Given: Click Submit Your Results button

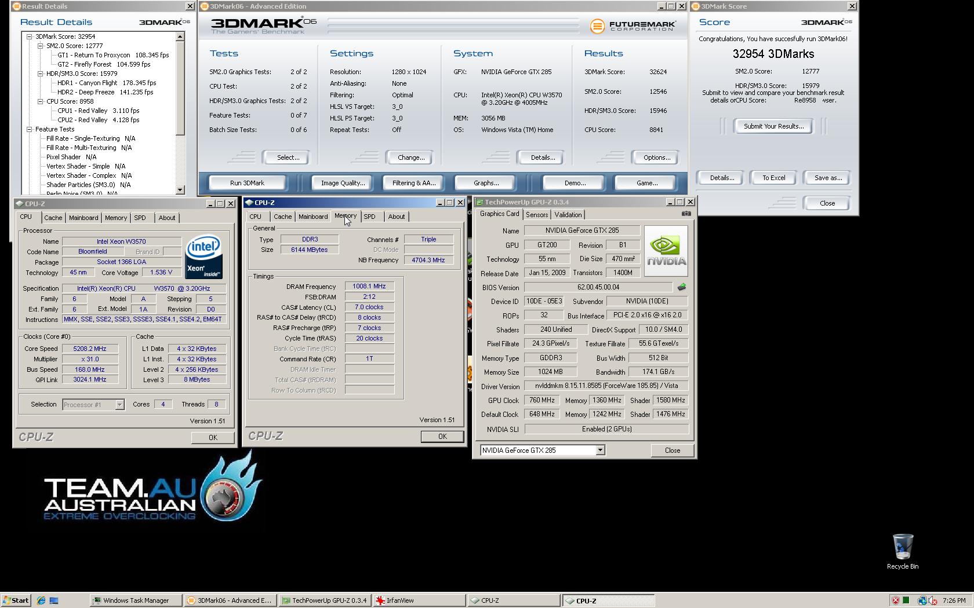Looking at the screenshot, I should click(773, 126).
